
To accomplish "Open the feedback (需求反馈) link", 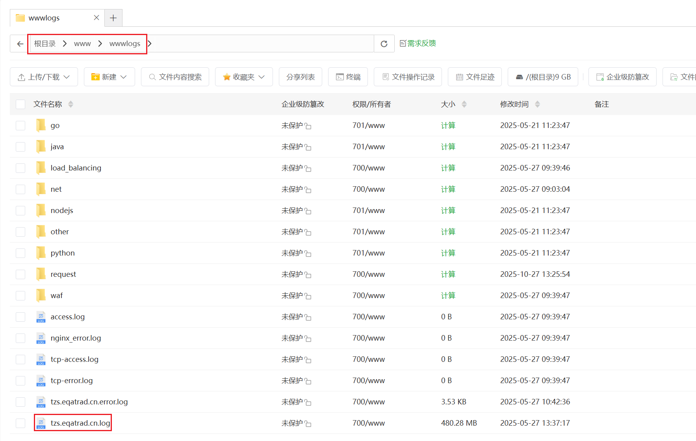I will point(418,43).
